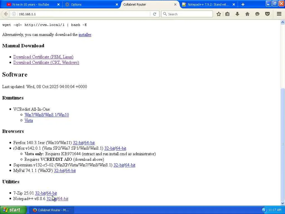This screenshot has width=285, height=214.
Task: Click the page scrollbar down arrow
Action: (283, 203)
